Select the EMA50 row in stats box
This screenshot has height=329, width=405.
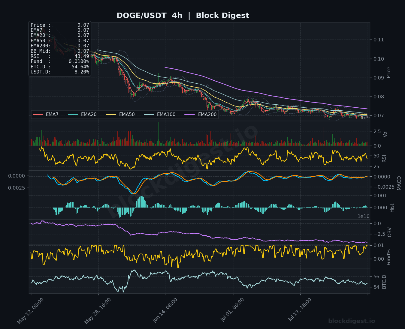coord(60,41)
